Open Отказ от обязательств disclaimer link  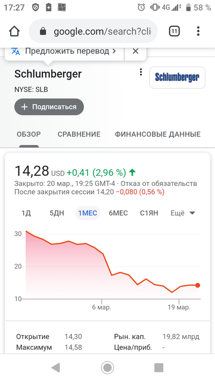click(x=159, y=183)
